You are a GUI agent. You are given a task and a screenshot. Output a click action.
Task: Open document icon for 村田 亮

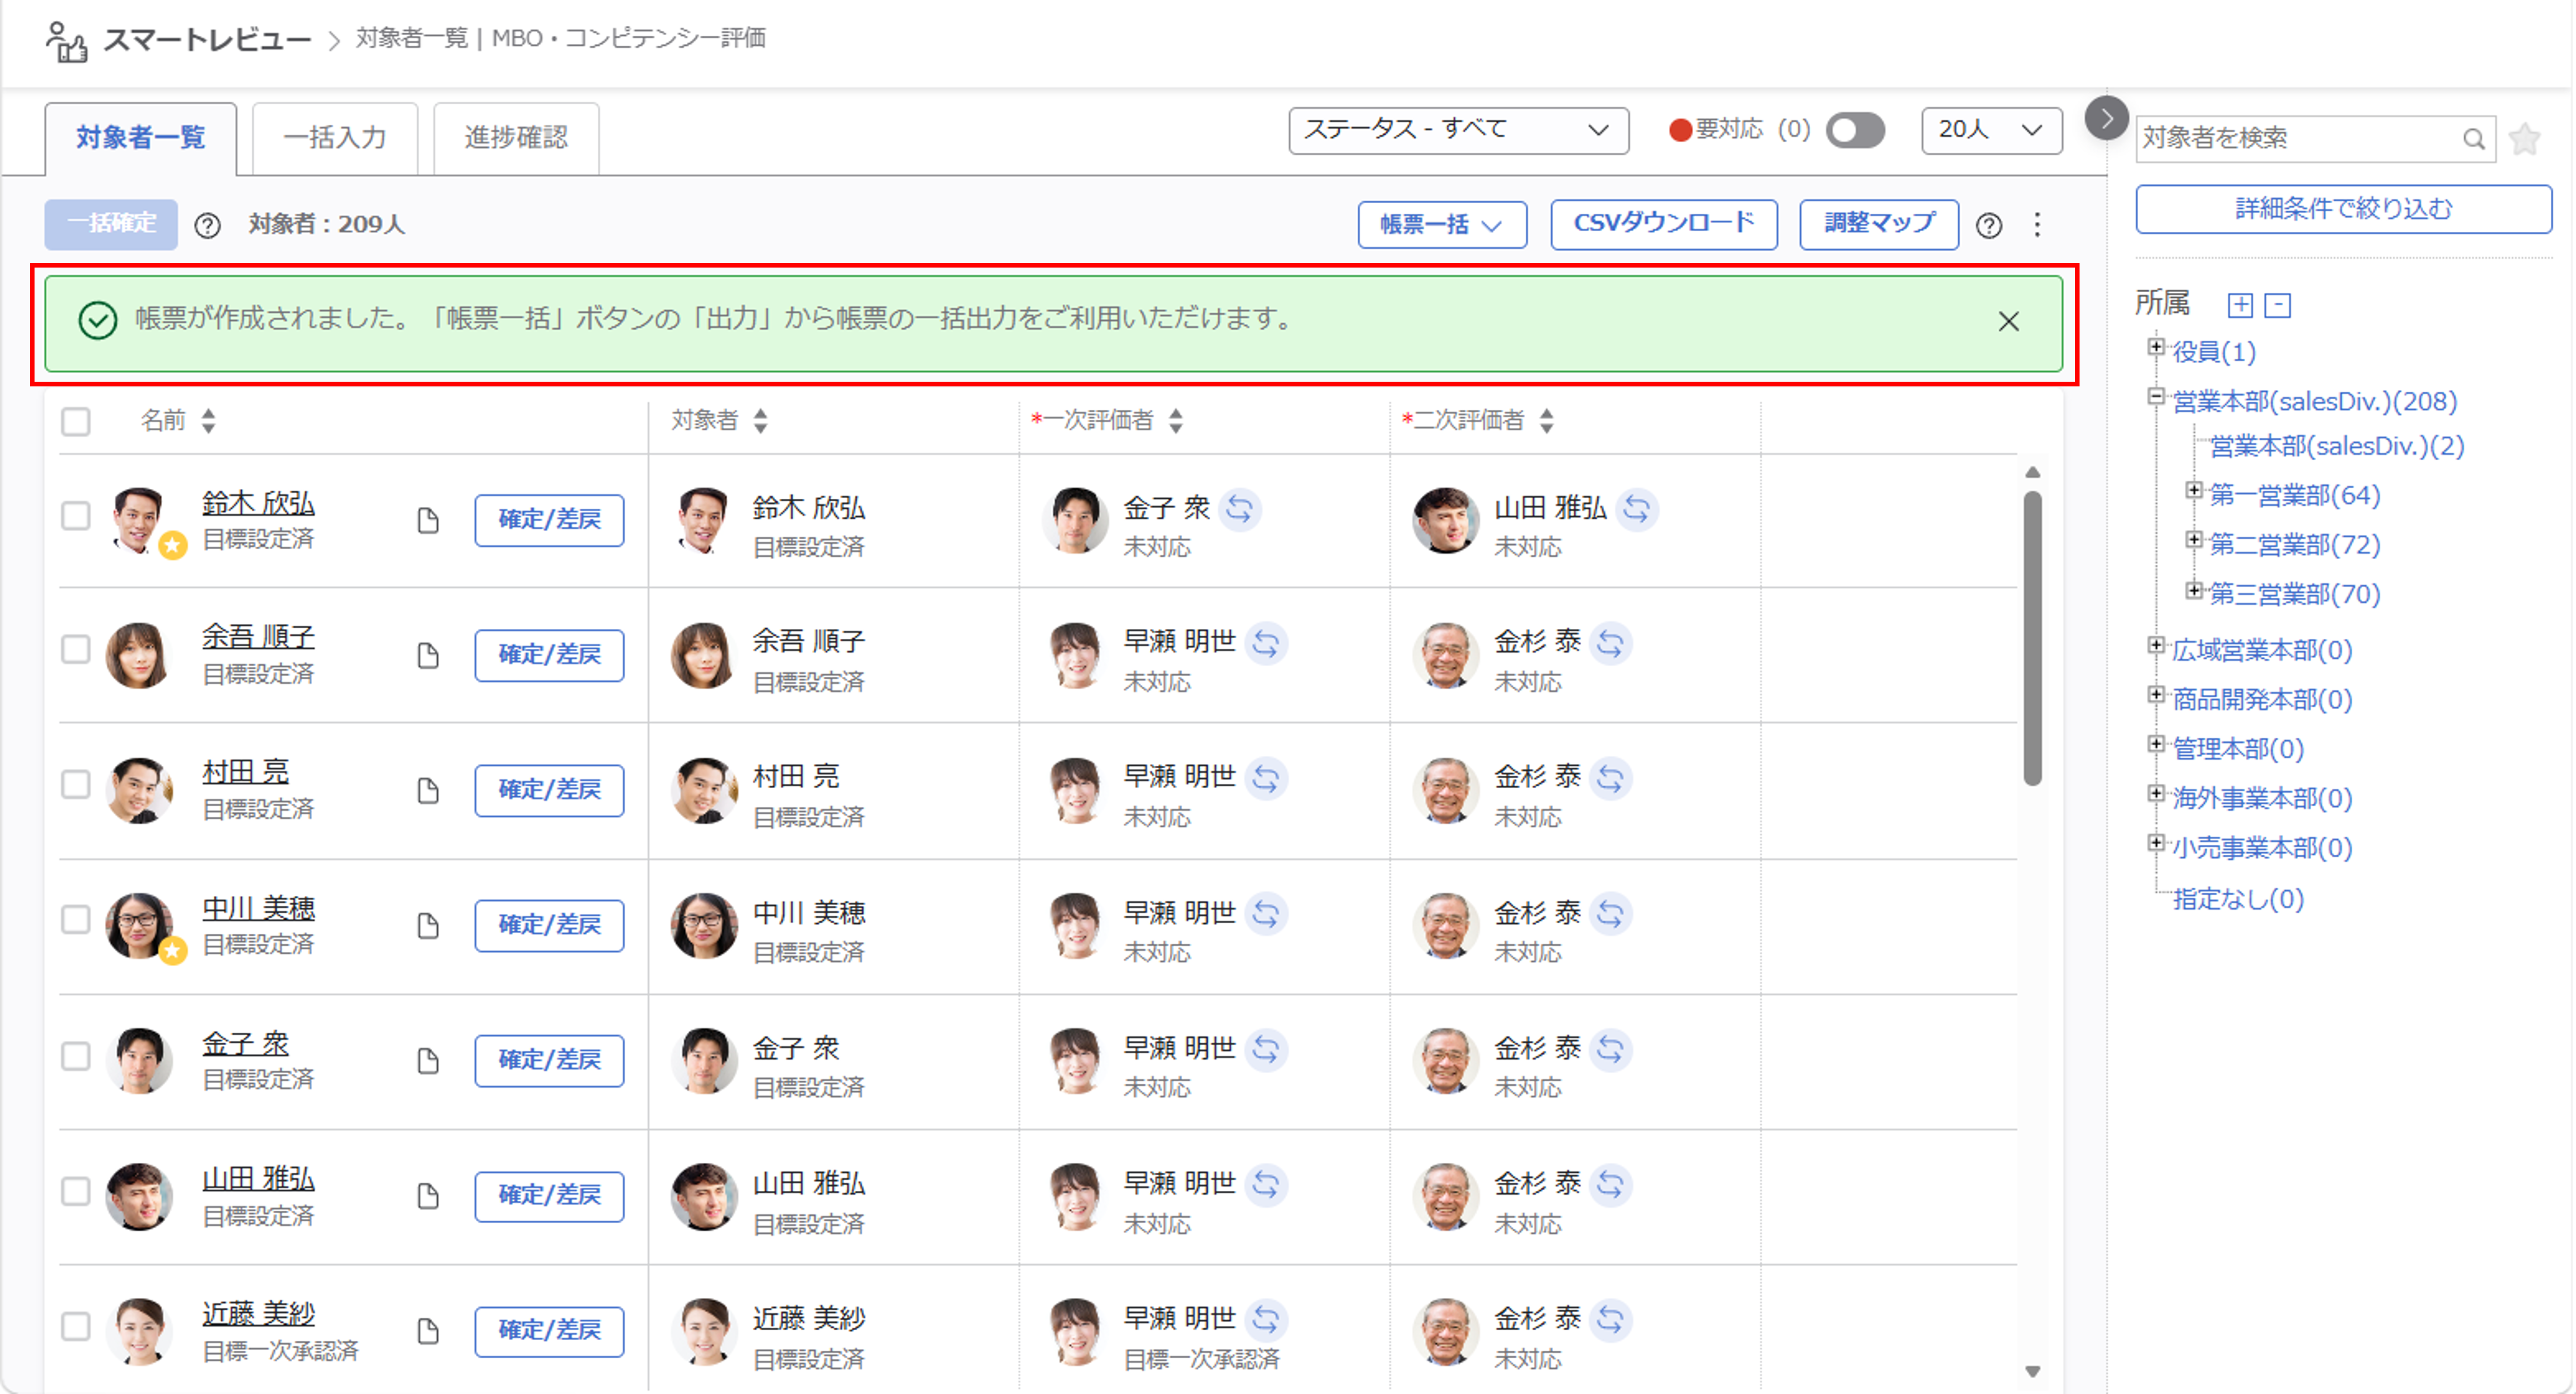click(x=428, y=790)
